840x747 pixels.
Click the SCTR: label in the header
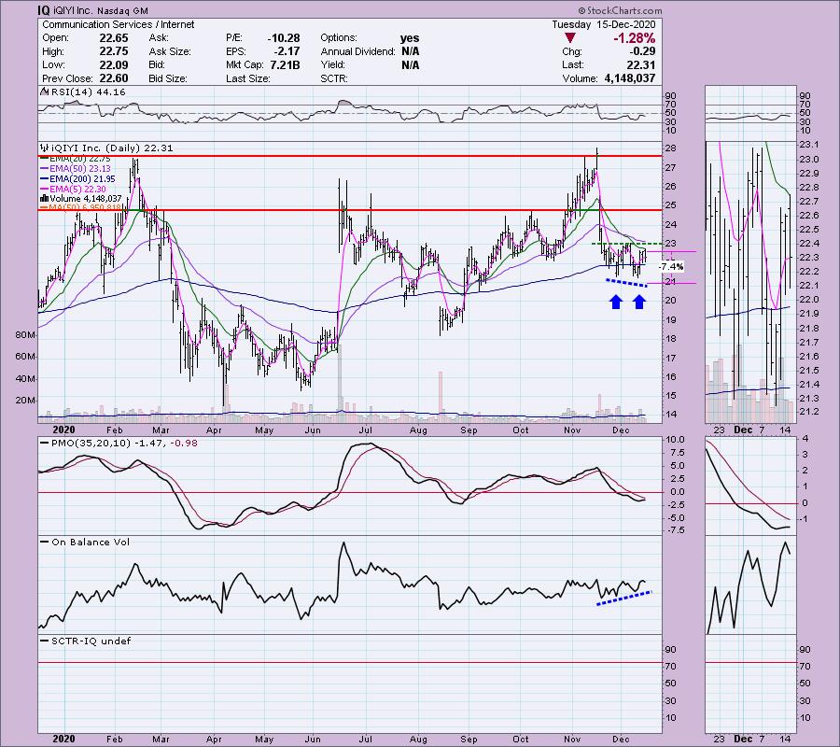(334, 78)
